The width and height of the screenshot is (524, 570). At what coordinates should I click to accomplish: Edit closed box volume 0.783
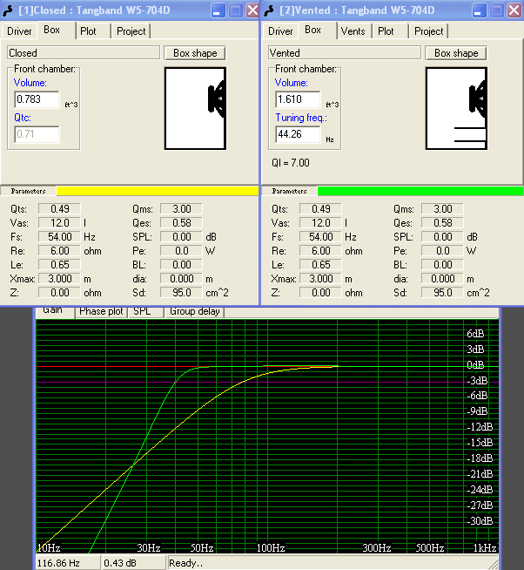pyautogui.click(x=37, y=99)
